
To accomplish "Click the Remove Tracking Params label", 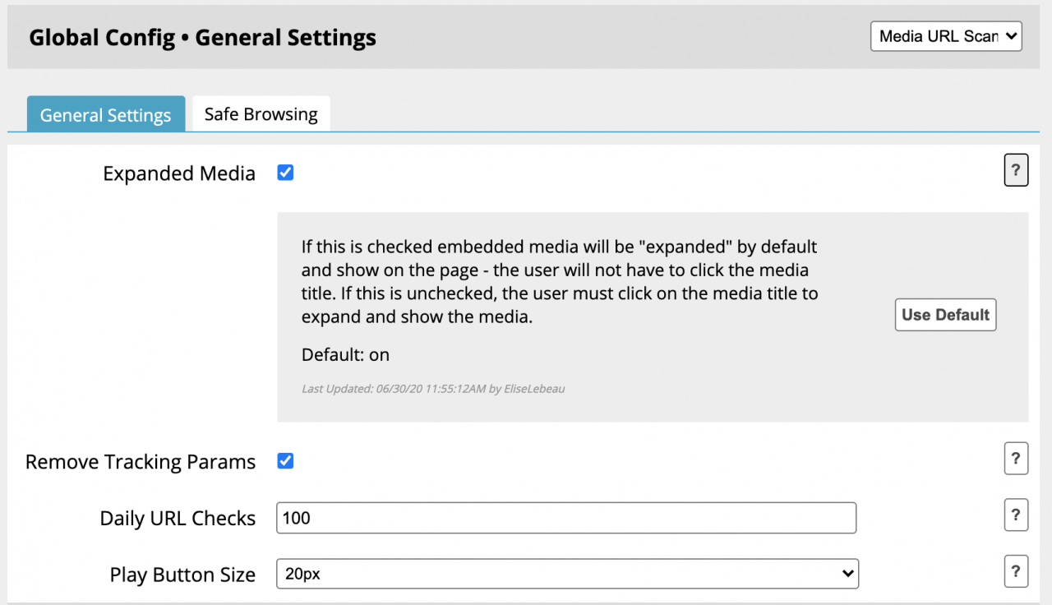I will click(141, 462).
